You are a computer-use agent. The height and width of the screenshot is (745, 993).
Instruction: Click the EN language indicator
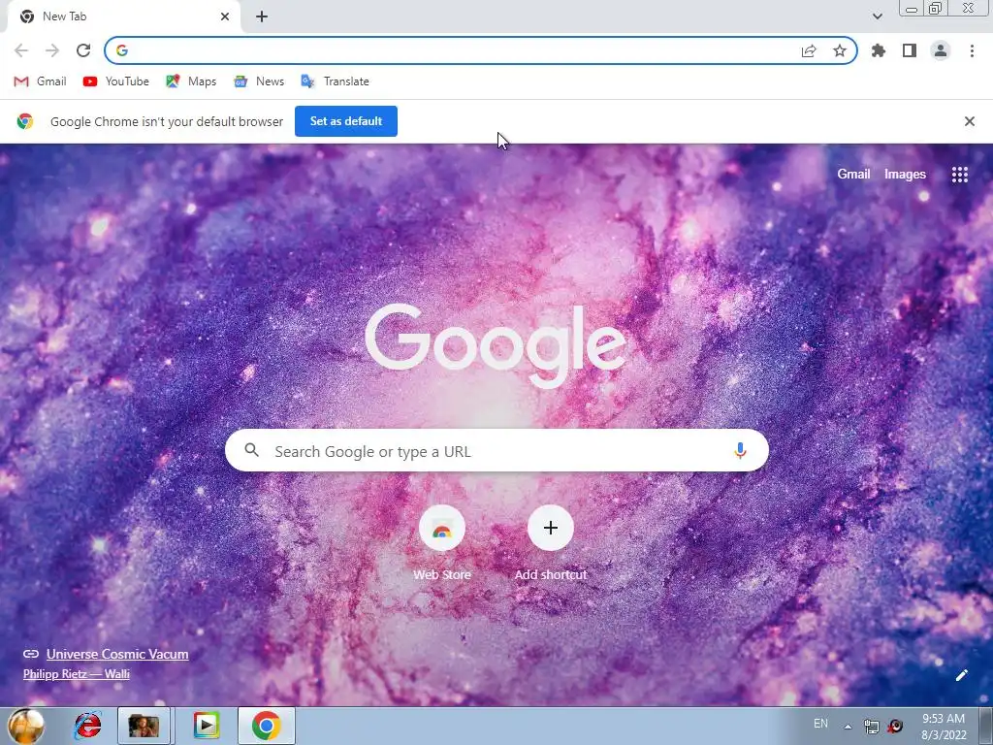(820, 723)
